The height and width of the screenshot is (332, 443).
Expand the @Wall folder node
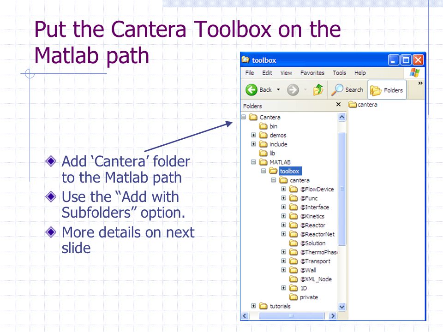pyautogui.click(x=283, y=270)
